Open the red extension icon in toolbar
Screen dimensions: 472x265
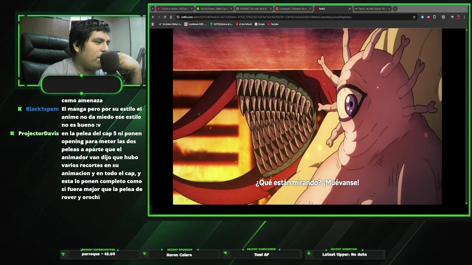[x=428, y=17]
